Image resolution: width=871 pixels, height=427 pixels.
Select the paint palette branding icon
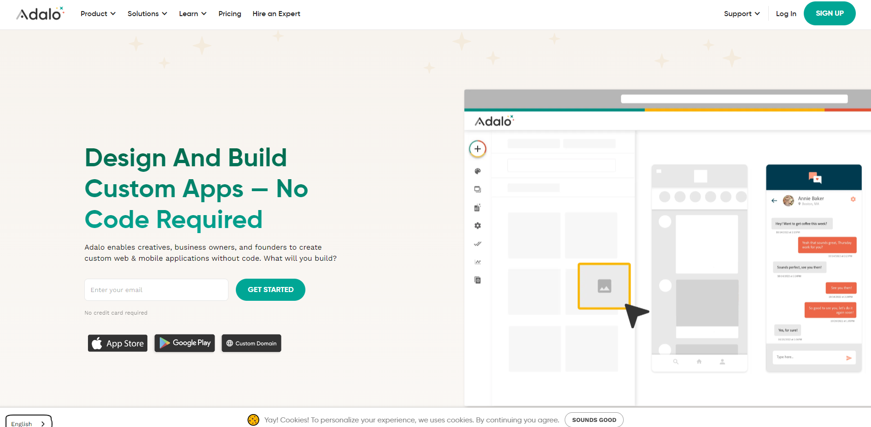click(478, 171)
